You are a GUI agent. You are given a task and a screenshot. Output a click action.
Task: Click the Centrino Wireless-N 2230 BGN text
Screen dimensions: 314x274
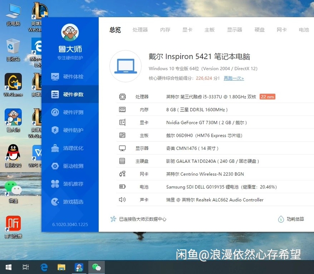[205, 174]
